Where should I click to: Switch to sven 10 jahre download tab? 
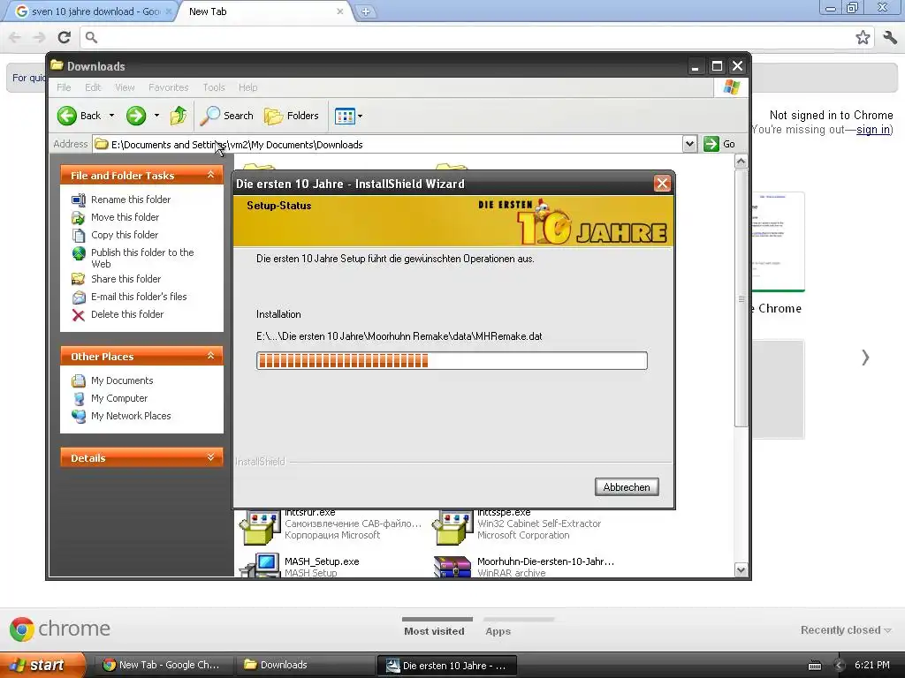tap(92, 11)
